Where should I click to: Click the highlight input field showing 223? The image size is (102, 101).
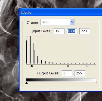point(85,31)
